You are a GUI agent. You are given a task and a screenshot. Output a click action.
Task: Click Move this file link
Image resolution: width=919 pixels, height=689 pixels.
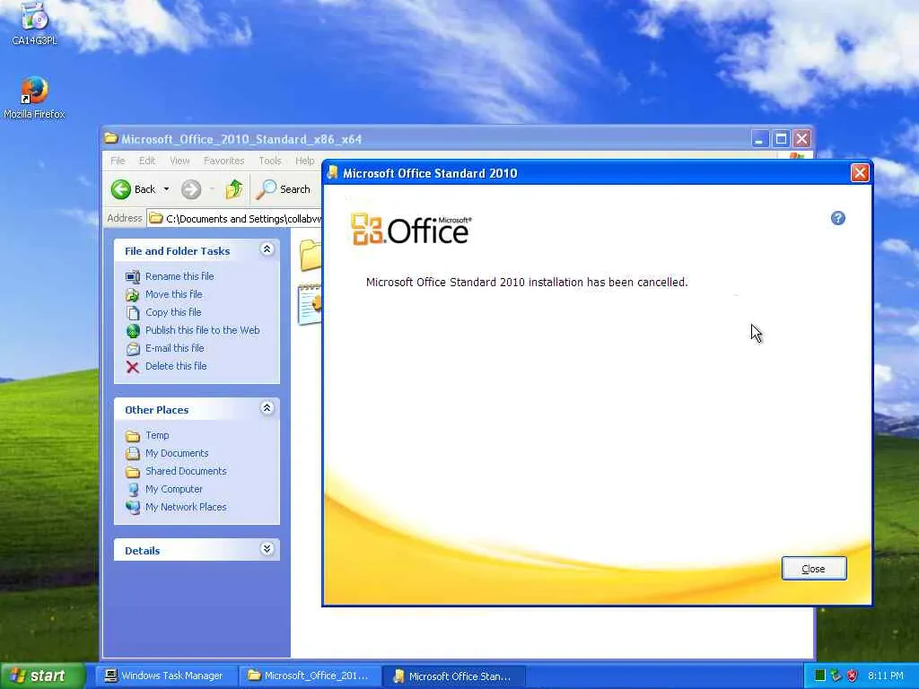coord(173,294)
